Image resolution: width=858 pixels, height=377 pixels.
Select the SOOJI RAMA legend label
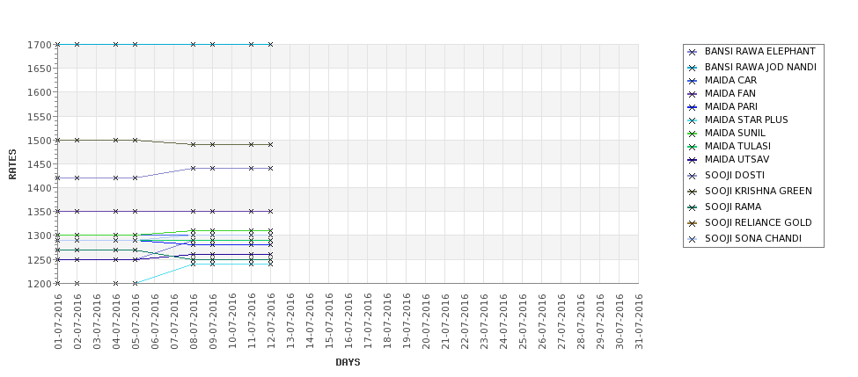click(x=733, y=207)
